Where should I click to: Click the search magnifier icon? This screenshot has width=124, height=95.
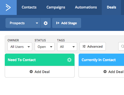pyautogui.click(x=123, y=46)
